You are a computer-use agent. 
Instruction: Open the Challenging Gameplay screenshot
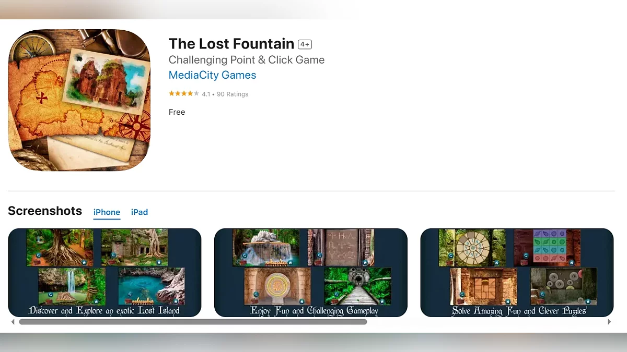[x=311, y=273]
